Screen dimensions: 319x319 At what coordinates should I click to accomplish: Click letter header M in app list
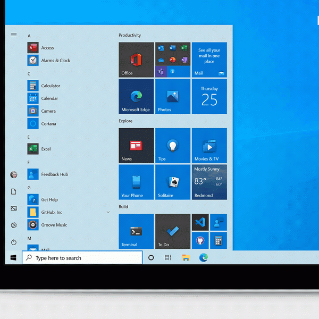[x=29, y=238]
